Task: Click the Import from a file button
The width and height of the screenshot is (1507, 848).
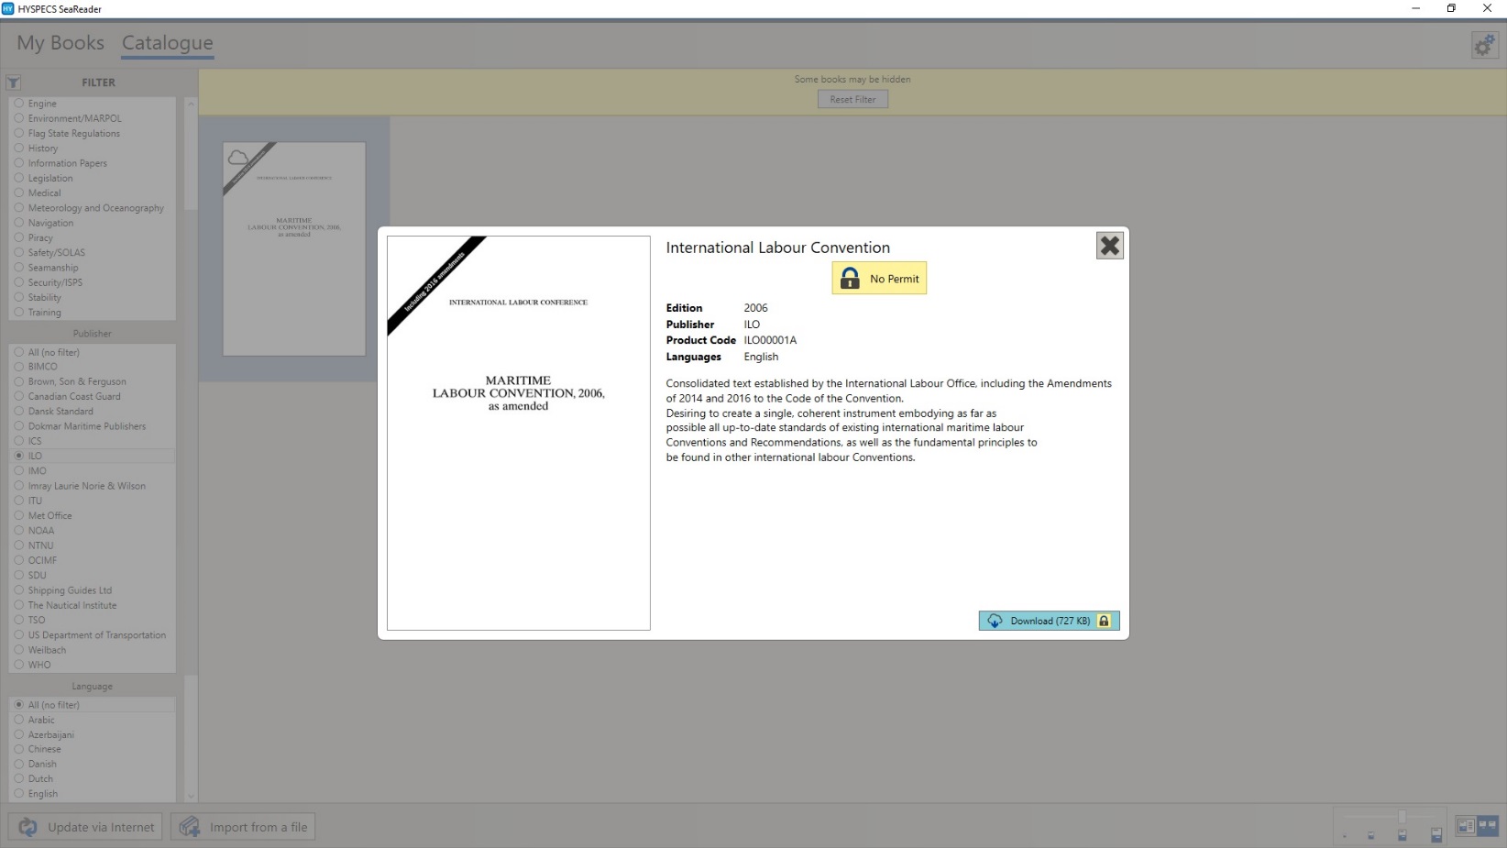Action: (x=243, y=827)
